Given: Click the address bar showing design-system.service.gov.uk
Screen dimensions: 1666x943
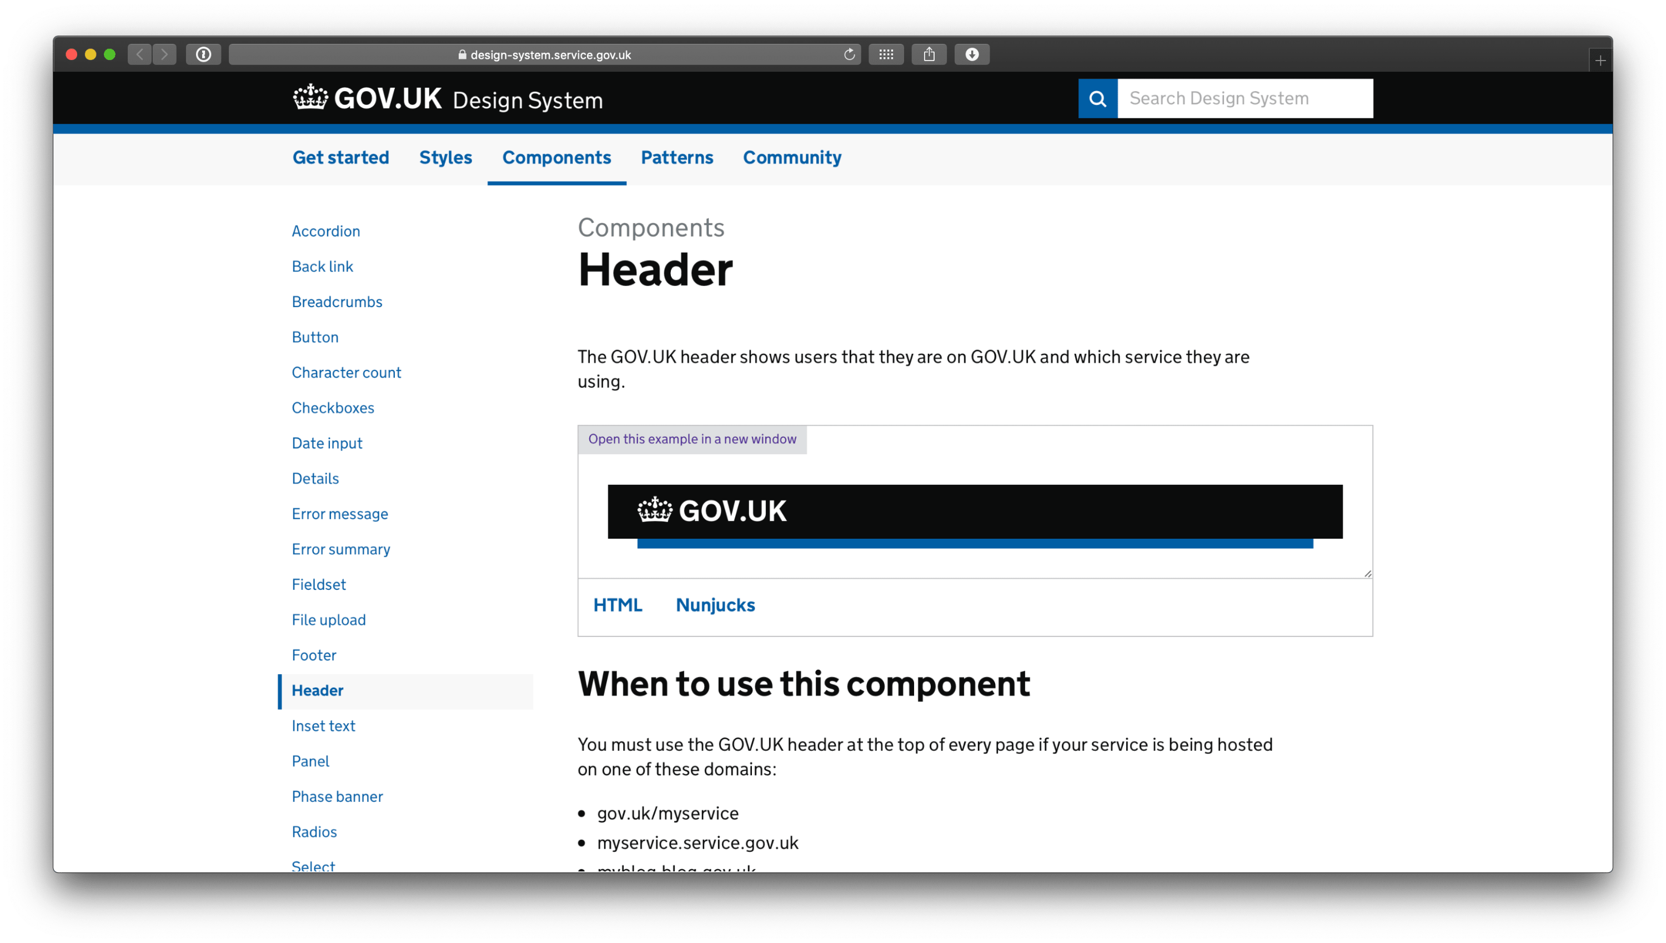Looking at the screenshot, I should (x=545, y=54).
